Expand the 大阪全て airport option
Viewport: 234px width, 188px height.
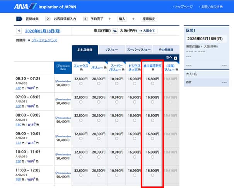point(148,31)
